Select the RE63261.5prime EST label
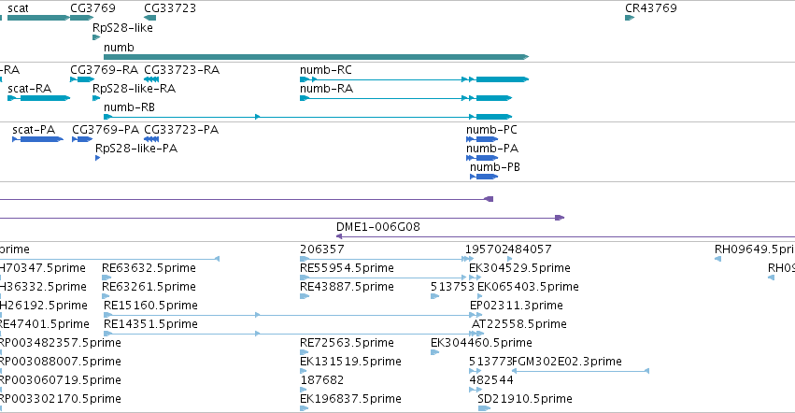The width and height of the screenshot is (795, 413). point(149,287)
